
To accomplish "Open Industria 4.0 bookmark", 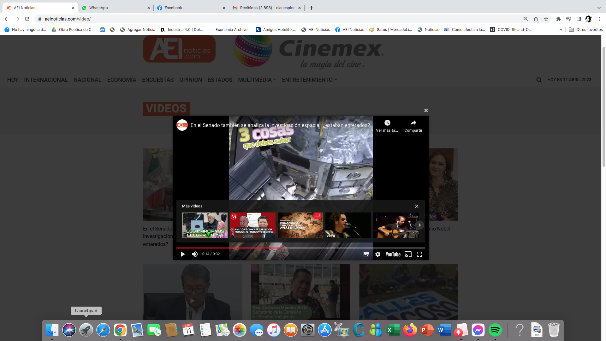I will point(182,30).
